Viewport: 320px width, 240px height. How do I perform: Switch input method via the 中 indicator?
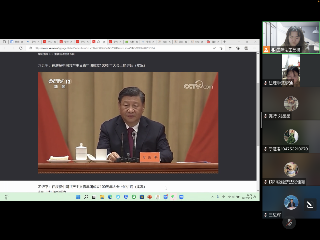(223, 197)
